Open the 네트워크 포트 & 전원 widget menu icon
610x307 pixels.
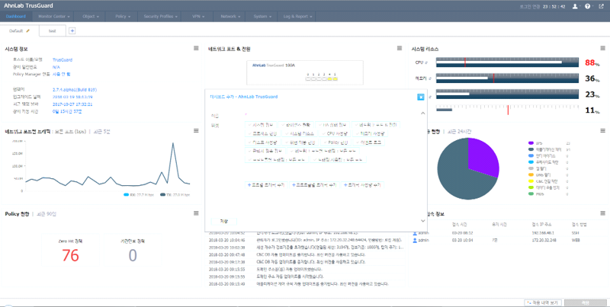[399, 48]
